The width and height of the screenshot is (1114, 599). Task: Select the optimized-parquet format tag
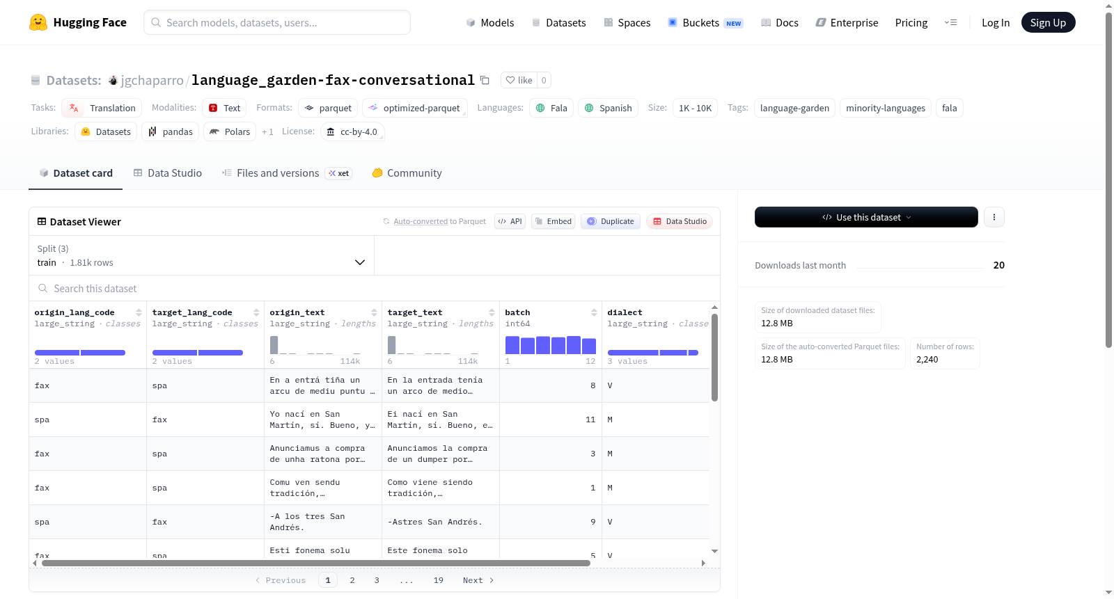(x=414, y=108)
